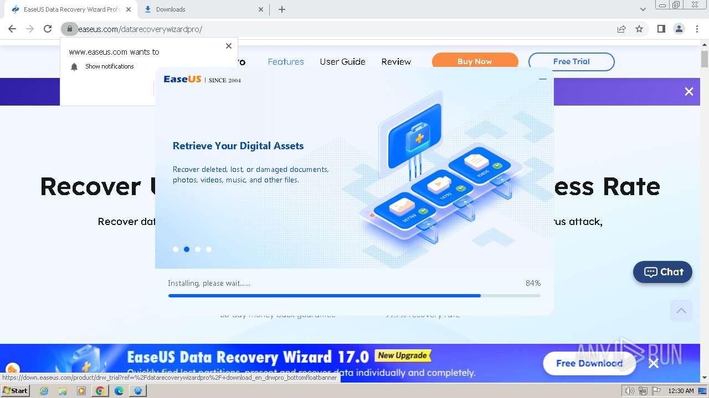Click the Free Trial button
The width and height of the screenshot is (709, 398).
pyautogui.click(x=571, y=61)
